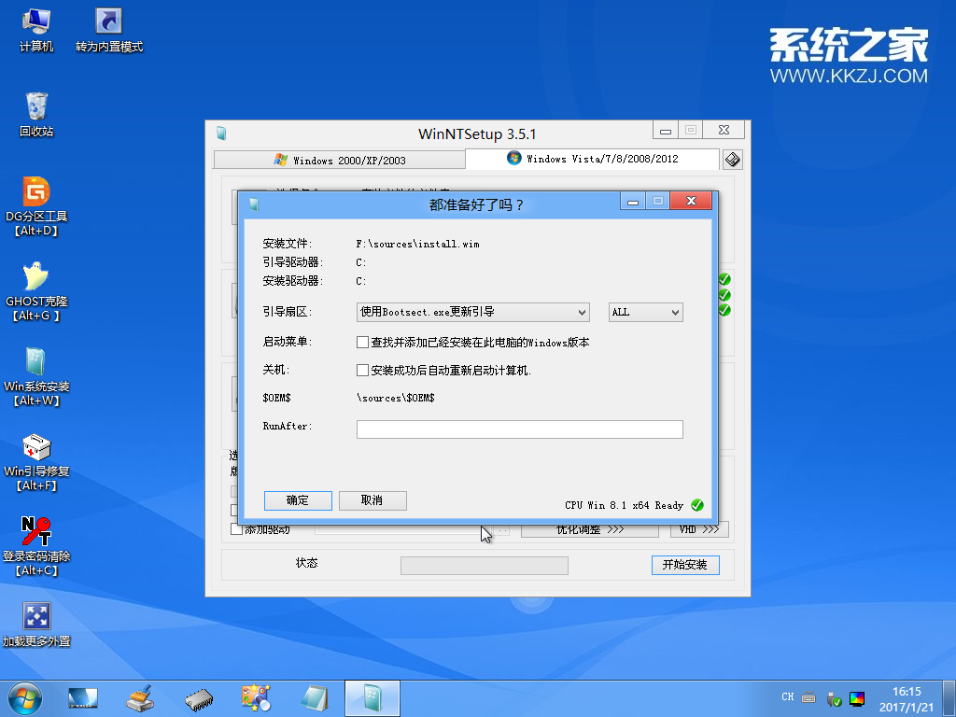Cancel the dialog with 取消
956x717 pixels.
[373, 500]
